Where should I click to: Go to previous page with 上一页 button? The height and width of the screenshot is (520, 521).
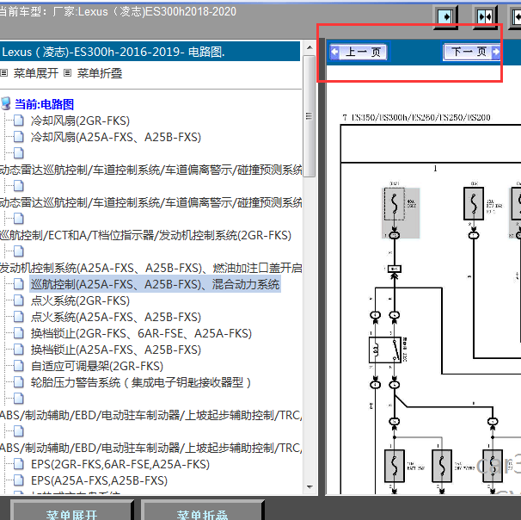pyautogui.click(x=359, y=52)
